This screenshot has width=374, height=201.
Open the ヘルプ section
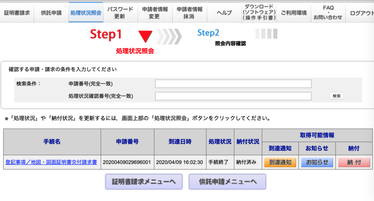pos(224,12)
